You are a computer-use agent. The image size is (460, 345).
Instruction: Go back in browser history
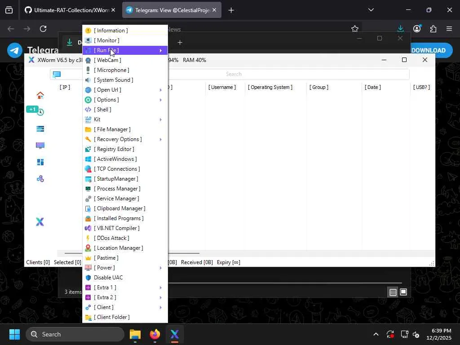(x=11, y=29)
